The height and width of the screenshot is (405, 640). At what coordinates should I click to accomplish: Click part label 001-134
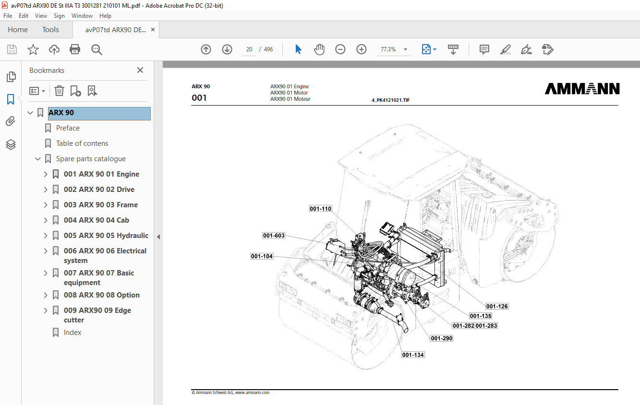coord(413,355)
